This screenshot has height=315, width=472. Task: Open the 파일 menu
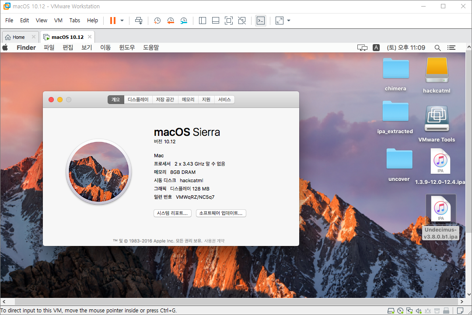tap(49, 48)
